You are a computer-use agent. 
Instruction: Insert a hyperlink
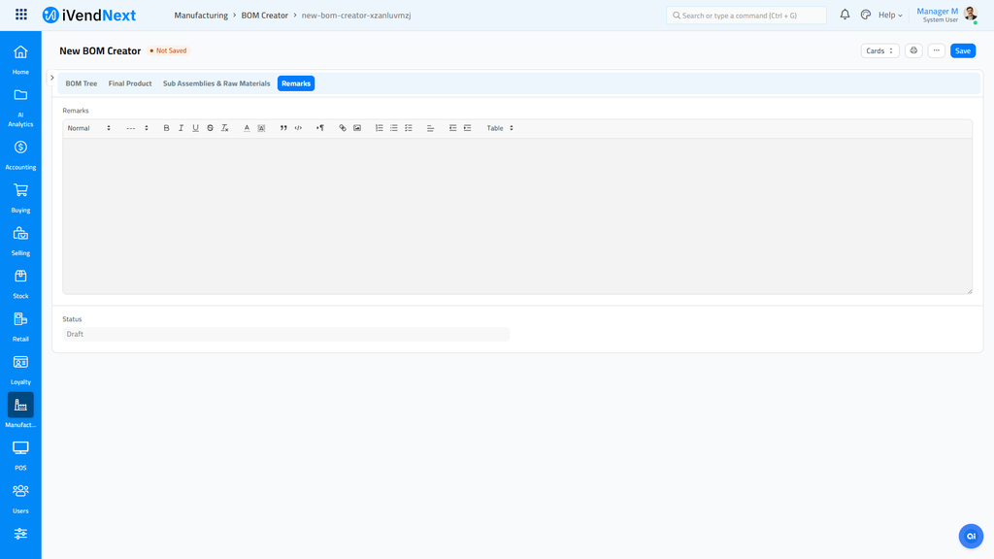pyautogui.click(x=343, y=128)
